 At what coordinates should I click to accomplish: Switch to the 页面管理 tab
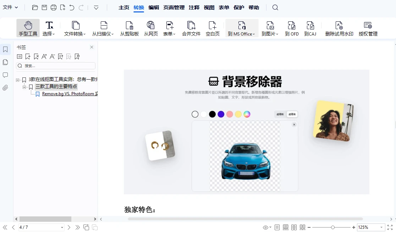[x=174, y=7]
